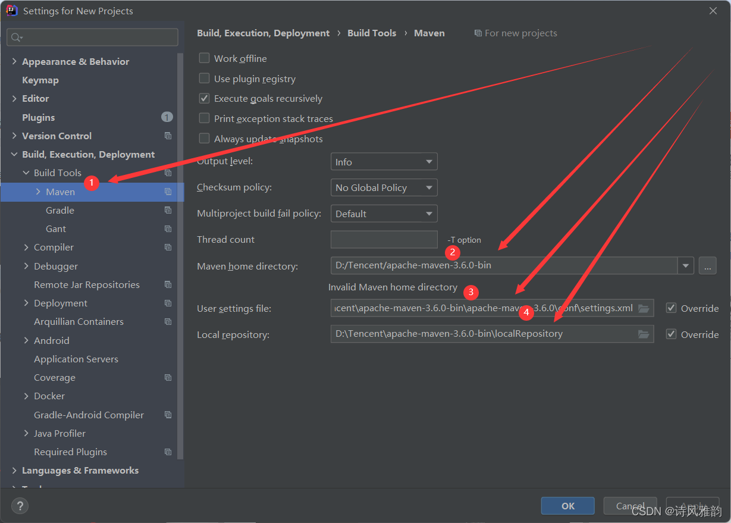Select Plugins in settings tree

pyautogui.click(x=39, y=117)
